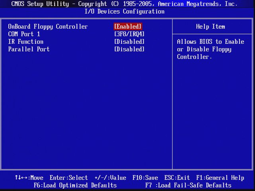Select the Parallel Port setting label
255x191 pixels.
click(x=29, y=49)
